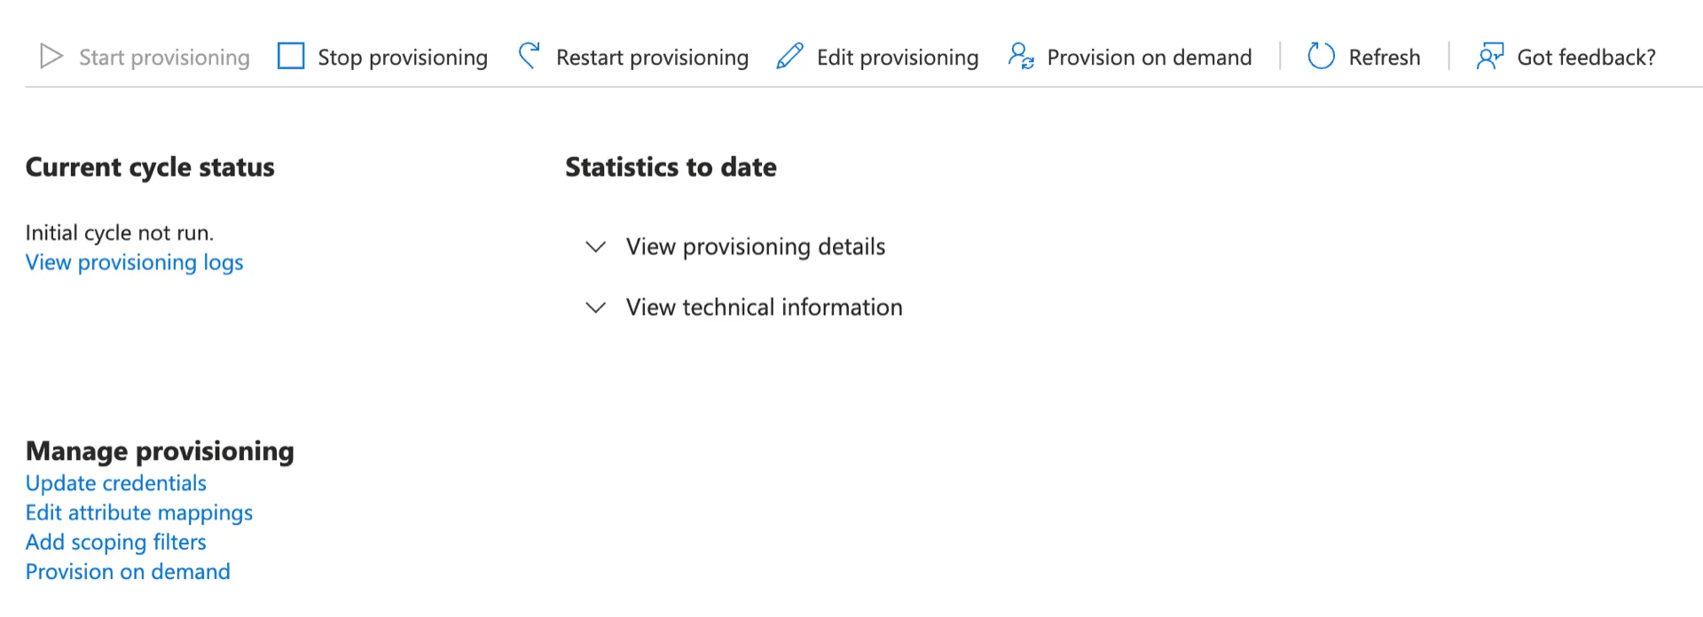Open View provisioning details section

pos(756,246)
